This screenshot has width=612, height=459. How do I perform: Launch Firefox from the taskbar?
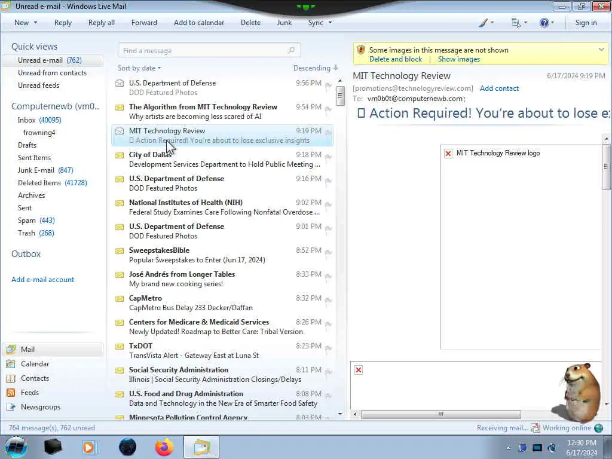(x=164, y=447)
